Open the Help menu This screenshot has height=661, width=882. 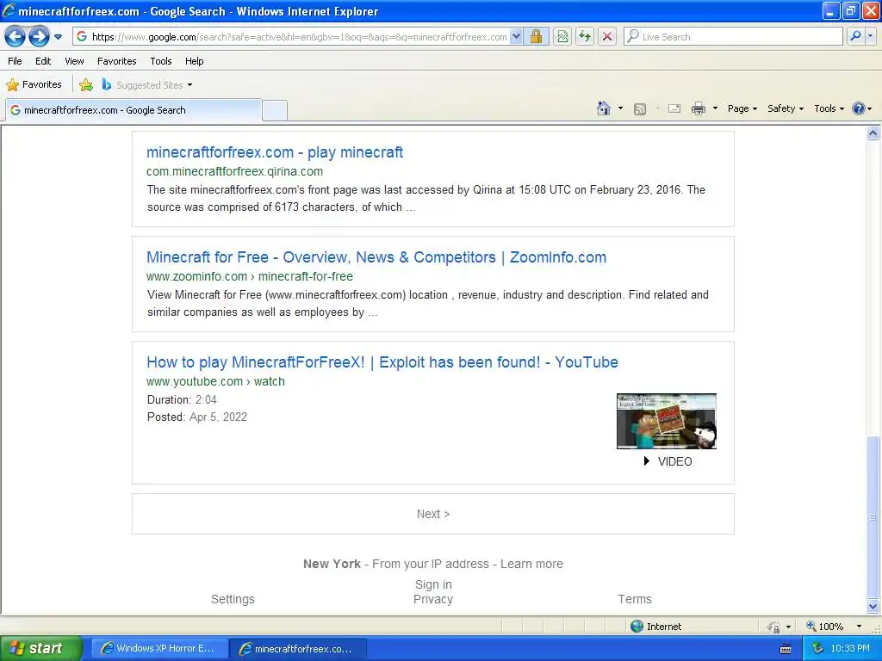click(194, 61)
